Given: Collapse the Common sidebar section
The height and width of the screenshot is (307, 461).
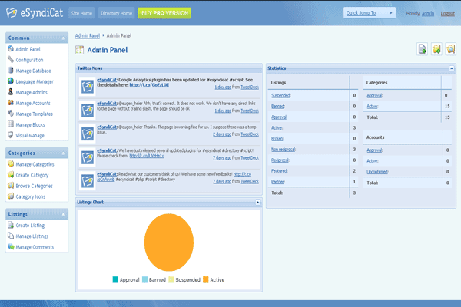Looking at the screenshot, I should pyautogui.click(x=64, y=38).
